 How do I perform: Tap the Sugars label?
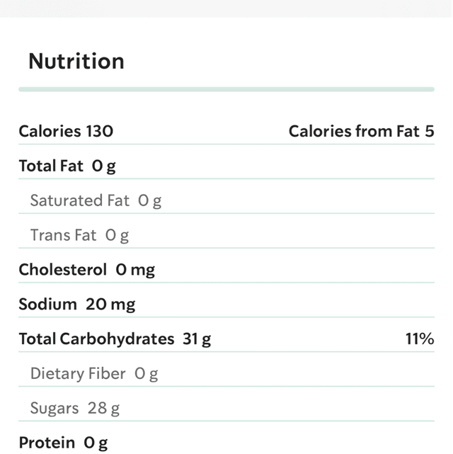coord(55,409)
